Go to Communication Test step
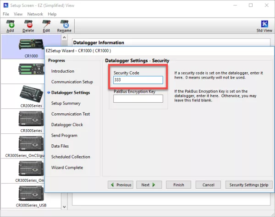275x217 pixels. click(x=71, y=114)
